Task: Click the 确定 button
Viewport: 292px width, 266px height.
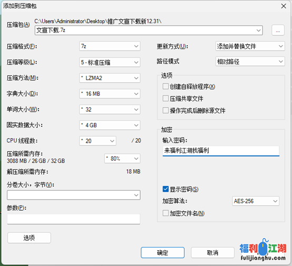Action: coord(162,253)
